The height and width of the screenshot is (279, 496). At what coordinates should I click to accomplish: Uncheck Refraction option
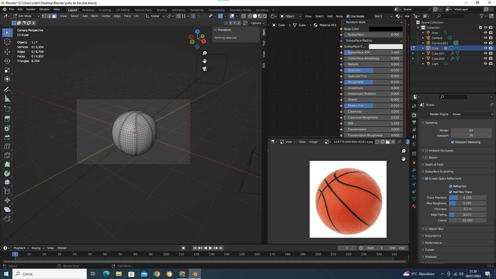pyautogui.click(x=451, y=186)
